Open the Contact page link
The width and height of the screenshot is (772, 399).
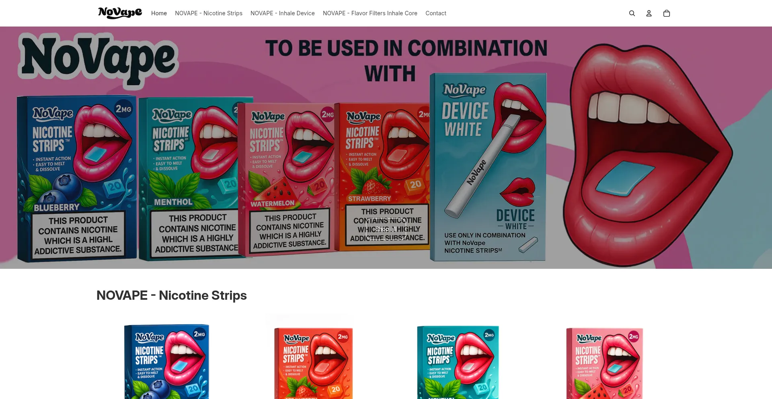tap(436, 13)
